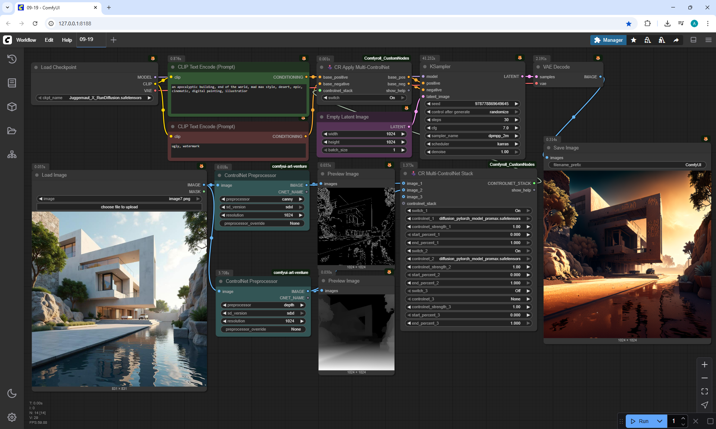Toggle switch_1 in Multi-ControlNet Stack

[468, 211]
